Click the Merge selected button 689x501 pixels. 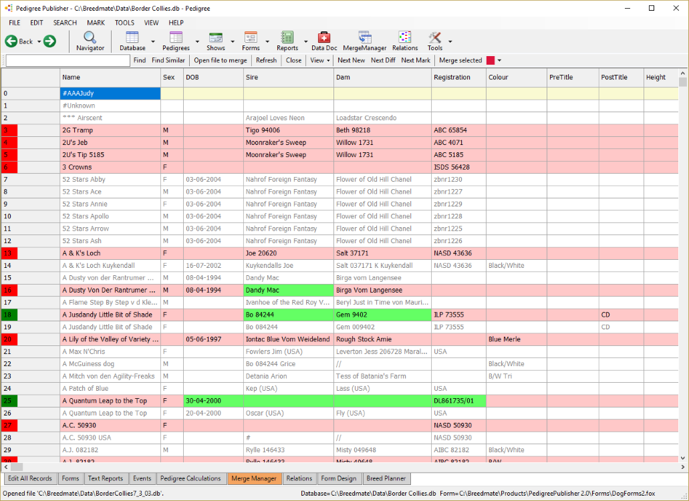[460, 60]
